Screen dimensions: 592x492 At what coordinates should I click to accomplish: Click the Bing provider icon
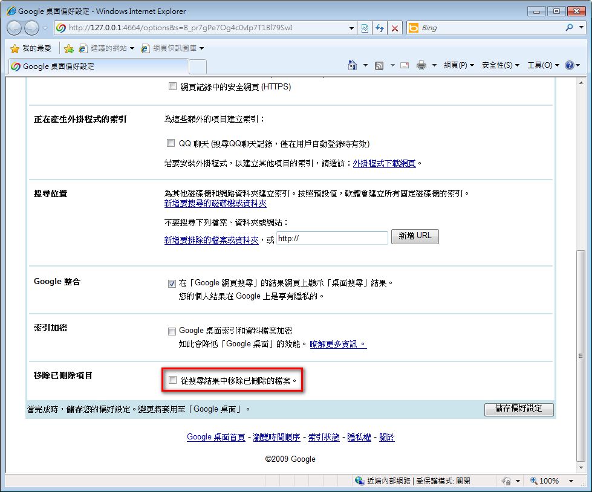(x=414, y=28)
